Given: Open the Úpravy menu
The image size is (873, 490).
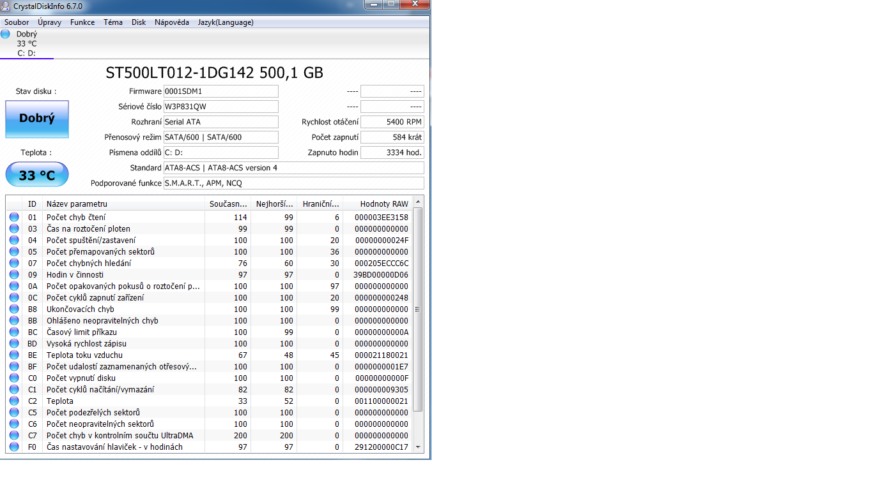Looking at the screenshot, I should coord(50,22).
